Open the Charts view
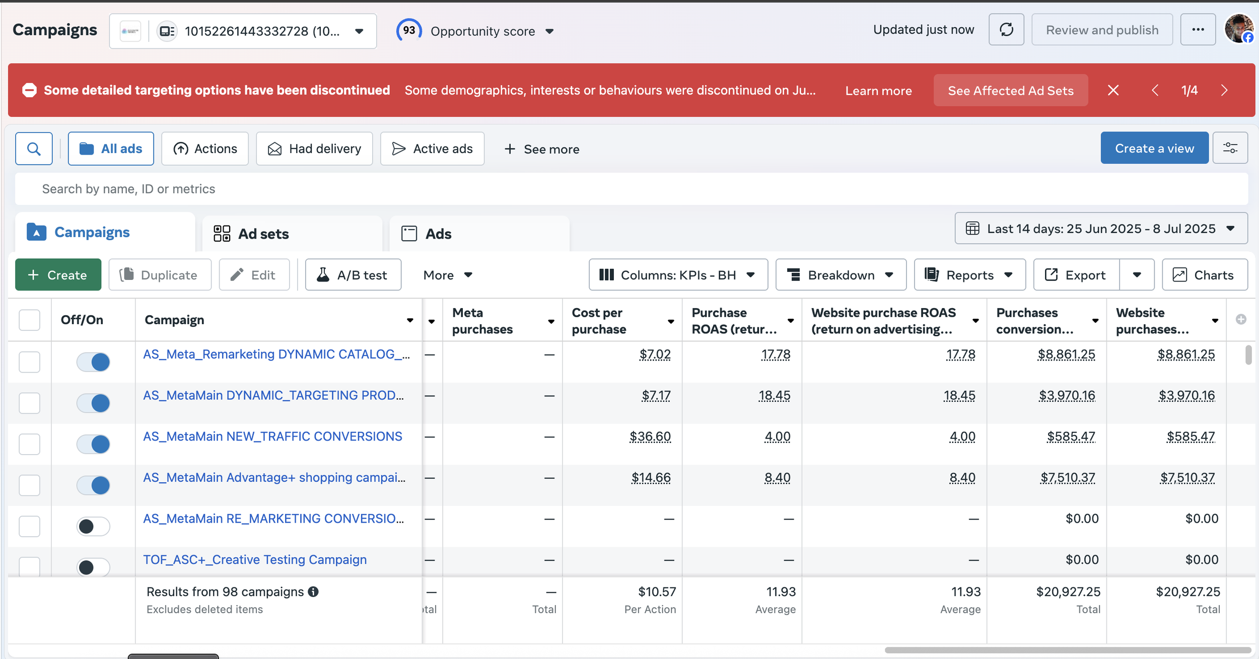 1205,275
